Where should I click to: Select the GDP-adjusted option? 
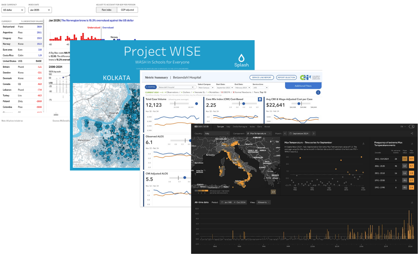pos(128,10)
